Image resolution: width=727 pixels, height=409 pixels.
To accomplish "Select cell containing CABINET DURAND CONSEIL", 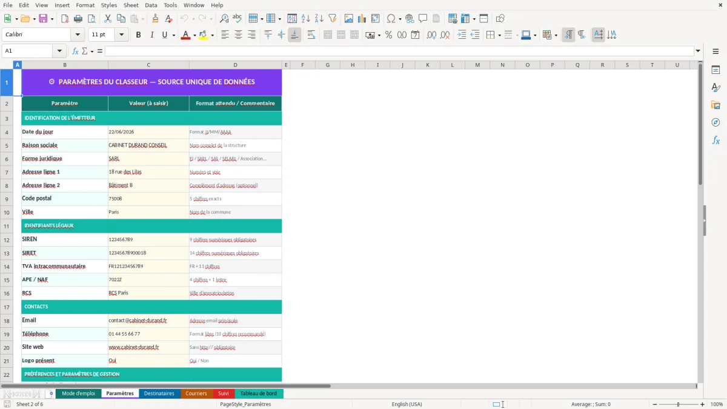I will [x=148, y=145].
